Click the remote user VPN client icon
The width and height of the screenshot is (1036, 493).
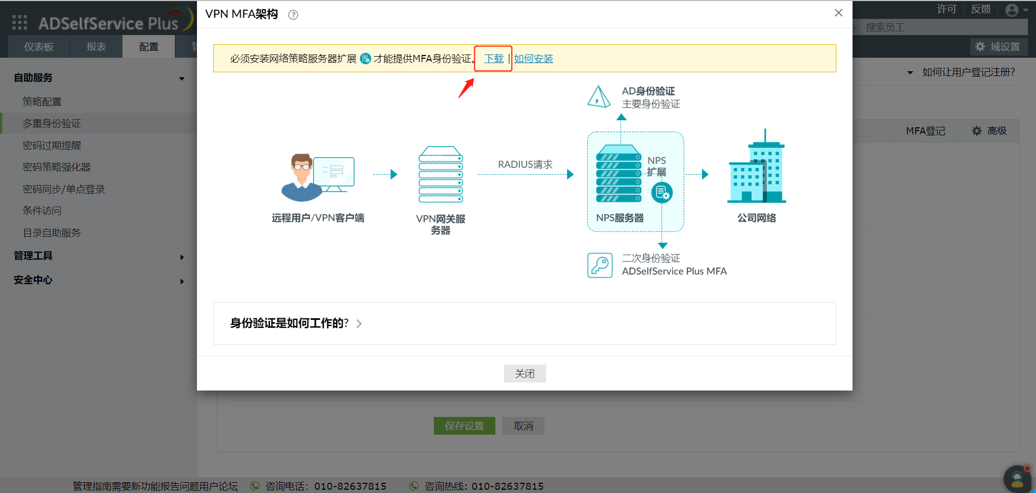pos(318,177)
